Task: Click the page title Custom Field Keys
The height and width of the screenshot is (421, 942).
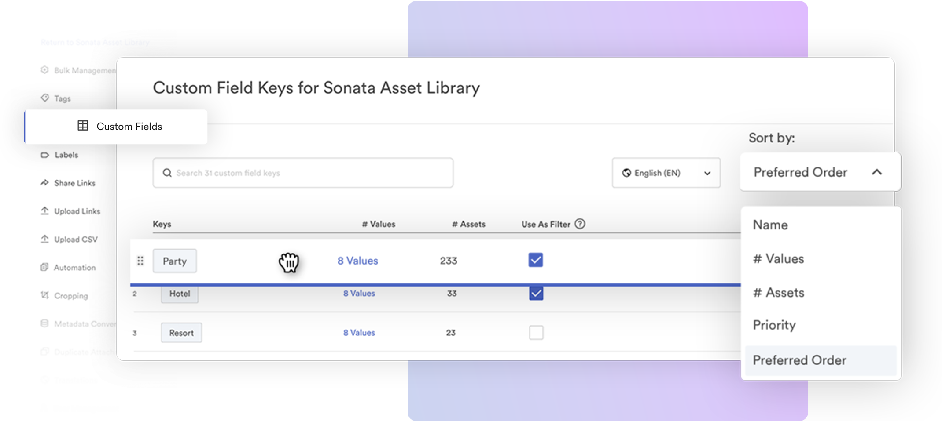Action: tap(316, 88)
